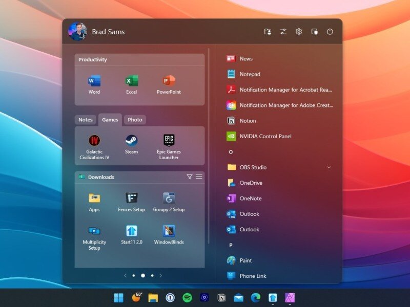Open Downloads hamburger menu
410x307 pixels.
point(199,177)
